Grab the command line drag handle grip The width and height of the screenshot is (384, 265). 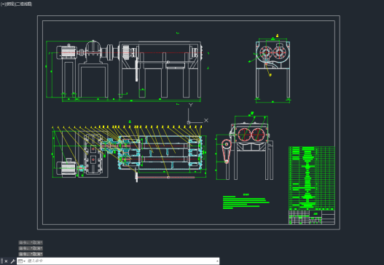2,261
